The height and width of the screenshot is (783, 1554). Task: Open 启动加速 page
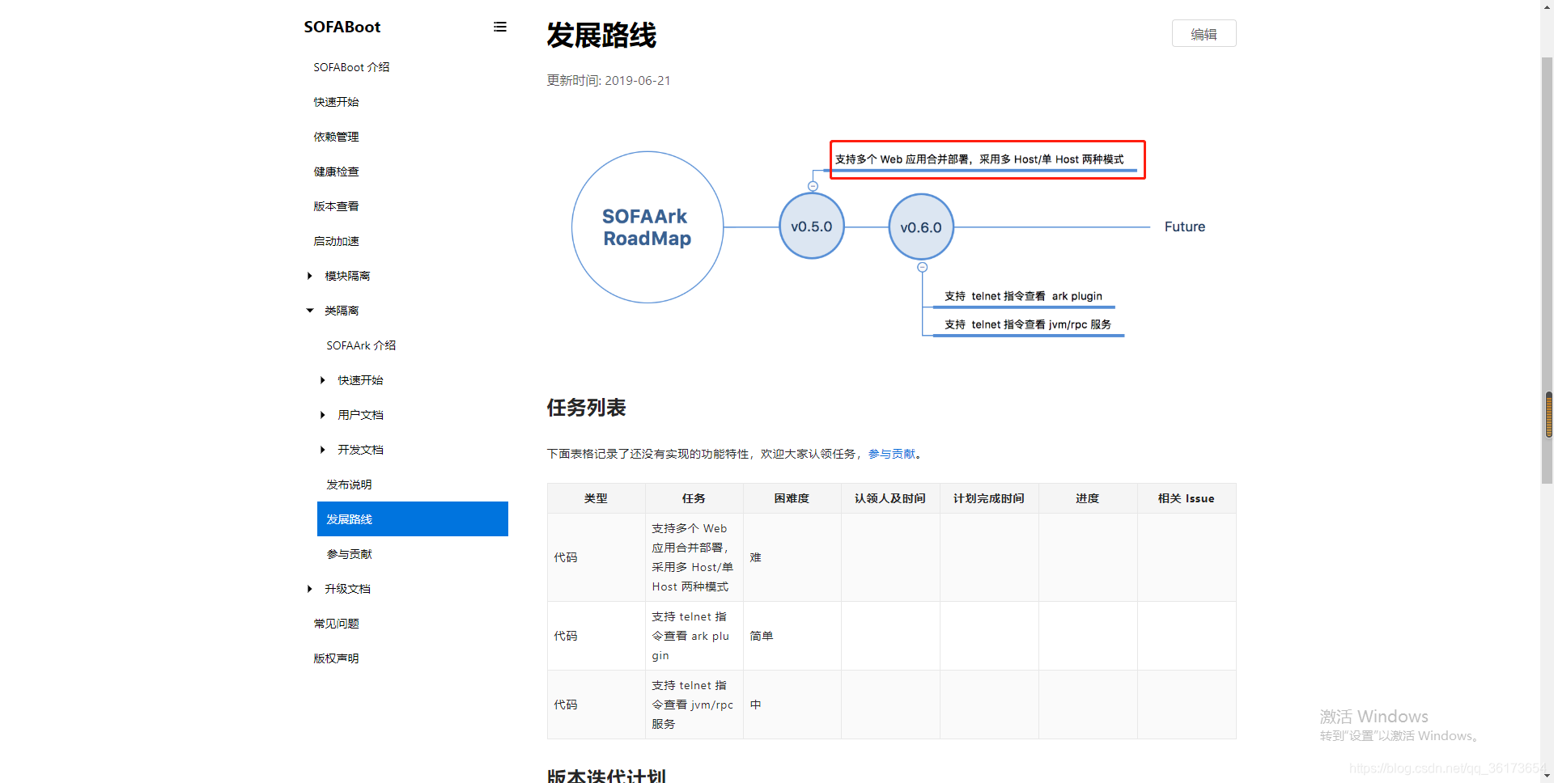coord(336,241)
